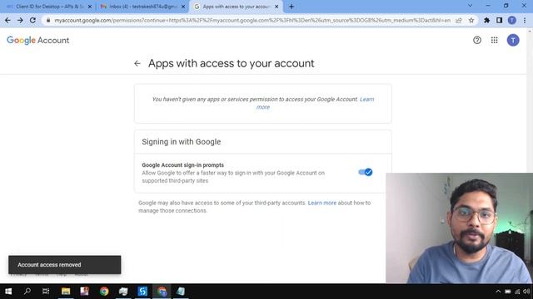Close the Client ID for Desktop tab
Screen dimensions: 533x299
coord(90,7)
